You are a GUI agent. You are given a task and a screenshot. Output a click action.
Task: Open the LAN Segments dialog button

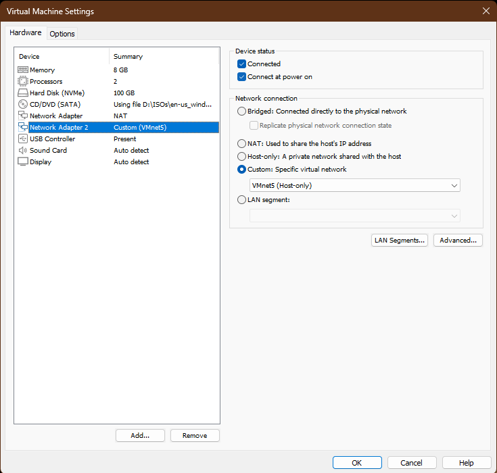400,241
